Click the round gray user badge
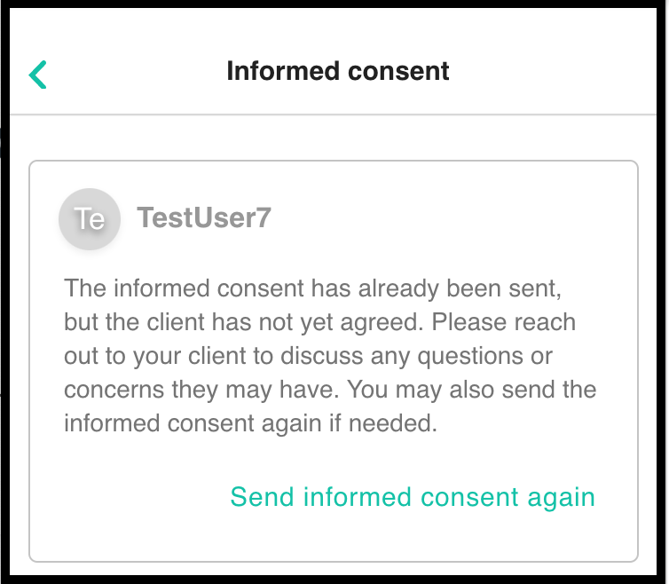The image size is (669, 584). click(90, 219)
